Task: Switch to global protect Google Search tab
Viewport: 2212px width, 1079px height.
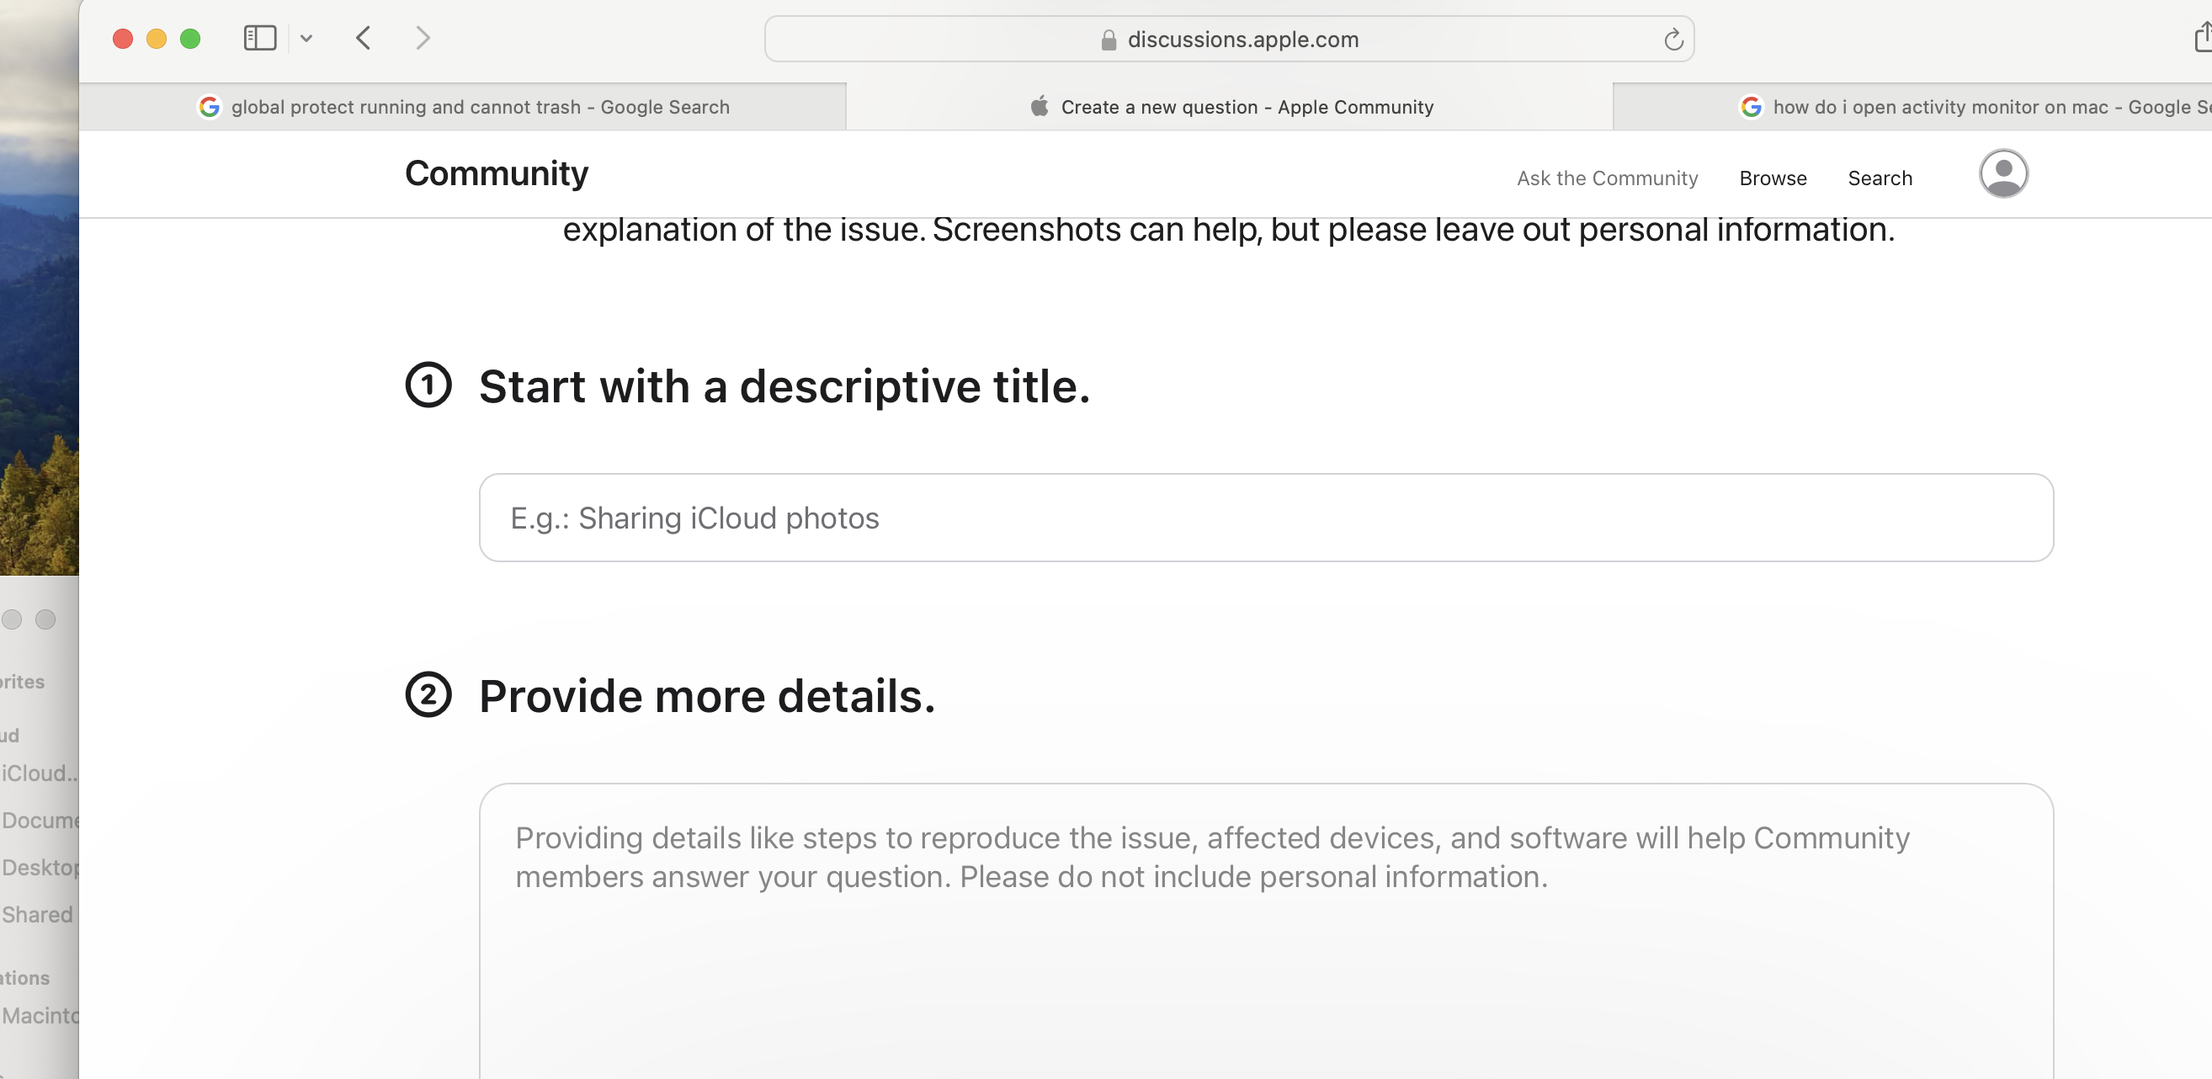Action: point(464,107)
